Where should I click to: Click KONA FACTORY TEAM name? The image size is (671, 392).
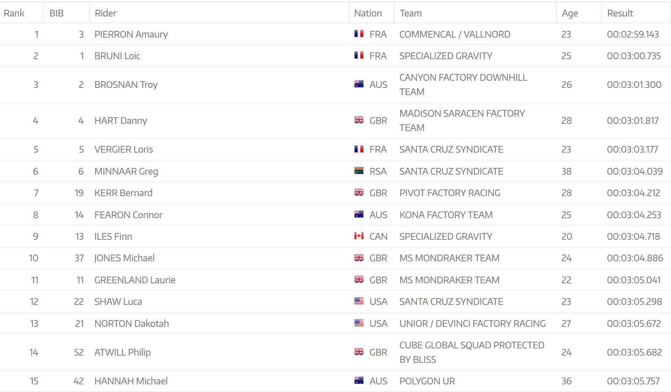pos(446,215)
